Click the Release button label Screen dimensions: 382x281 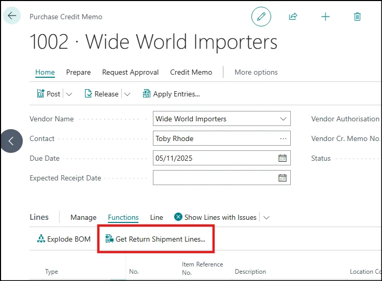click(x=106, y=94)
